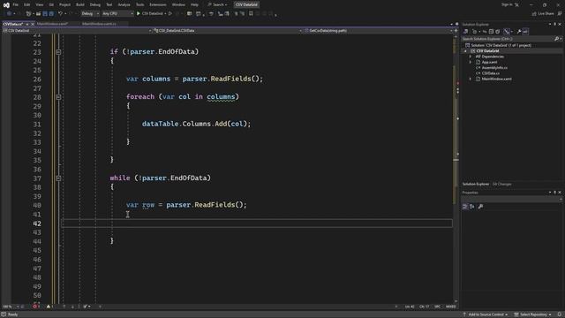The width and height of the screenshot is (565, 318).
Task: Open the Debug configuration dropdown
Action: coord(90,14)
